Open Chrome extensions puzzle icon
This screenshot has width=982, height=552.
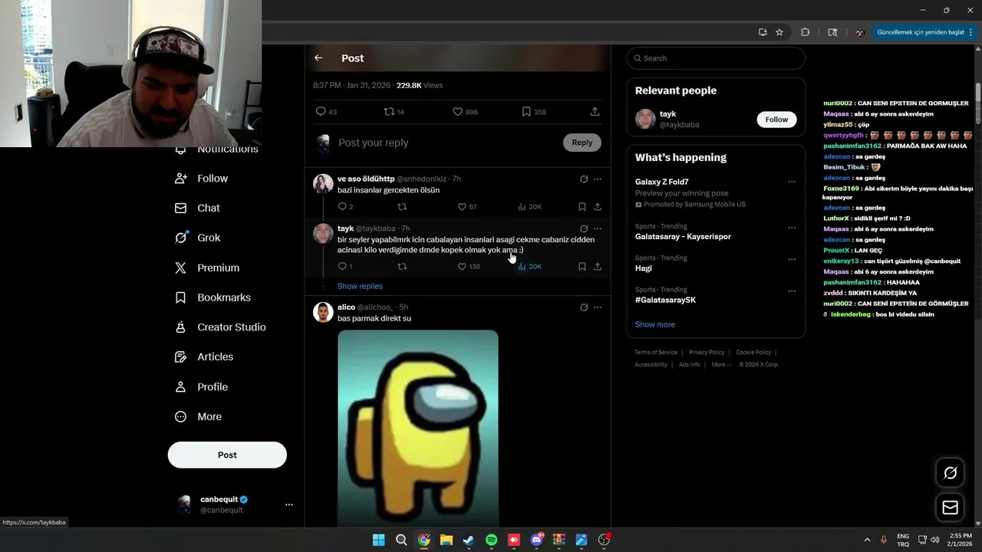805,32
